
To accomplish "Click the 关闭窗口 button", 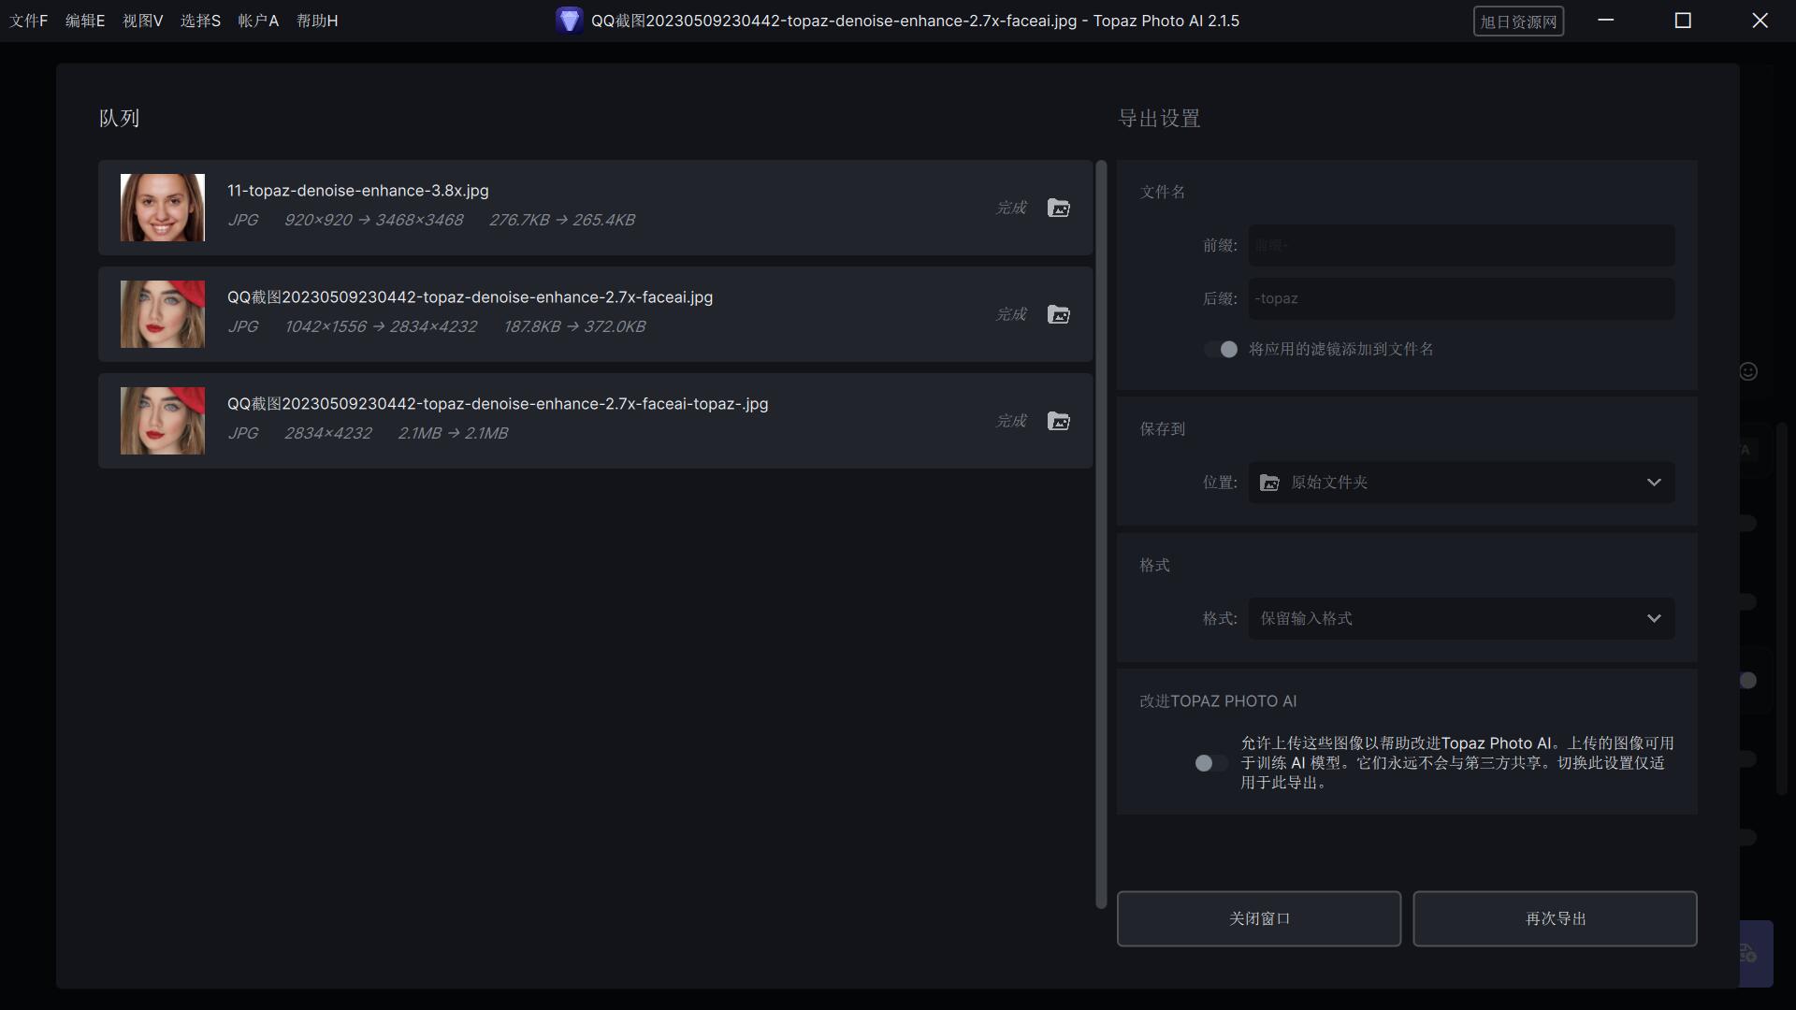I will (x=1258, y=918).
